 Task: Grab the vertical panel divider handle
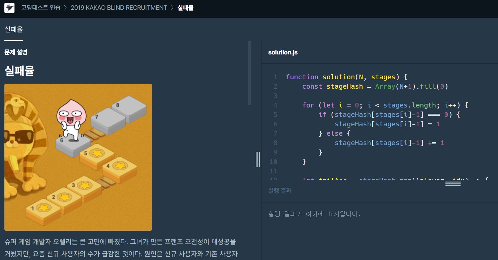pyautogui.click(x=258, y=159)
